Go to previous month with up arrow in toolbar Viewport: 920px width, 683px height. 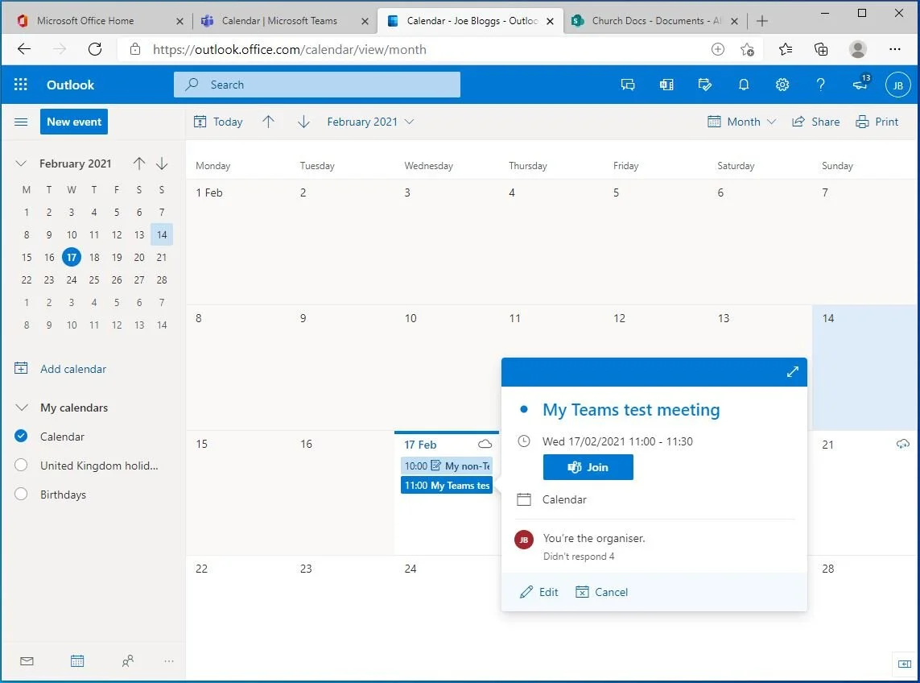coord(268,122)
